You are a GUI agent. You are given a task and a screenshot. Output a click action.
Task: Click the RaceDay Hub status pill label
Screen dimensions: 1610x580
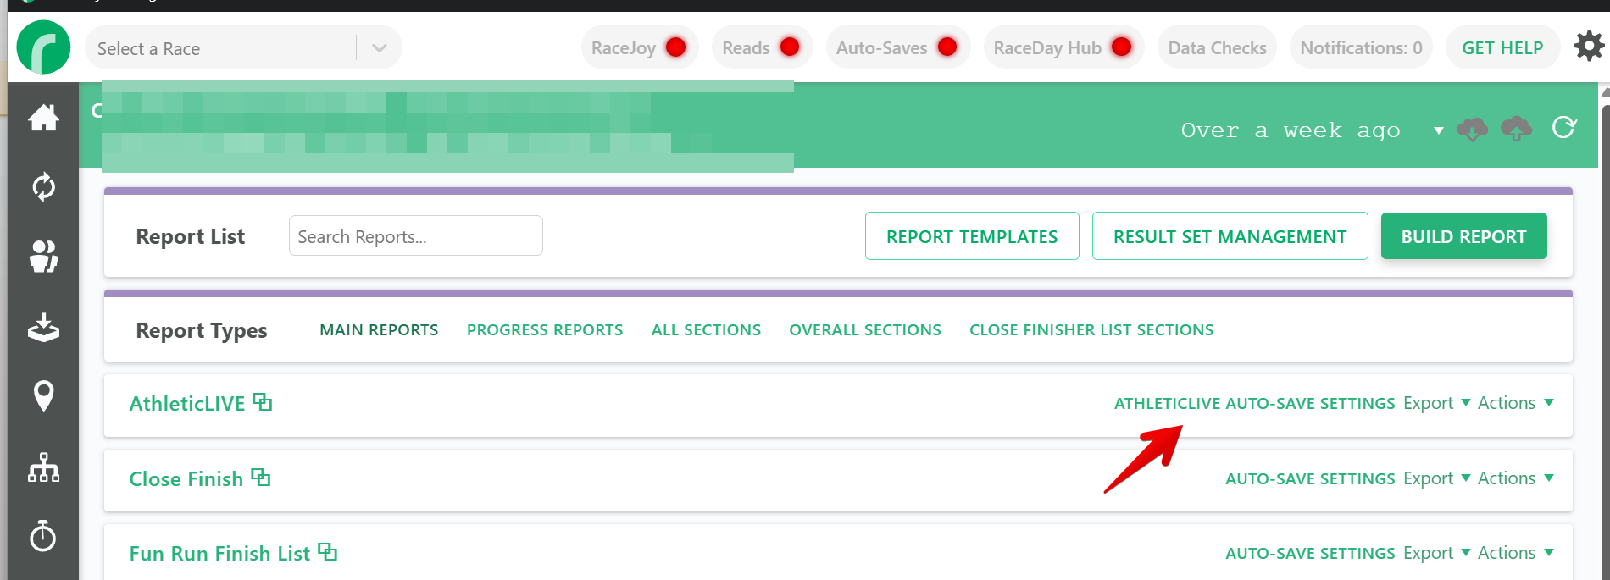(x=1047, y=48)
